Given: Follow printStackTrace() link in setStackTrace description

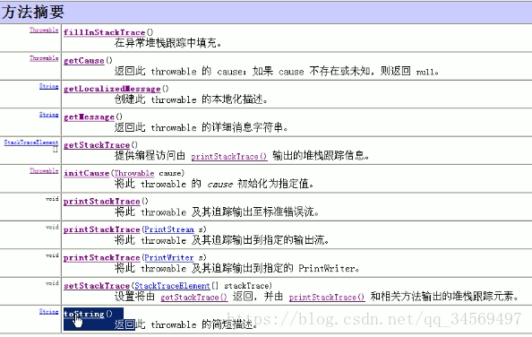Looking at the screenshot, I should 327,298.
